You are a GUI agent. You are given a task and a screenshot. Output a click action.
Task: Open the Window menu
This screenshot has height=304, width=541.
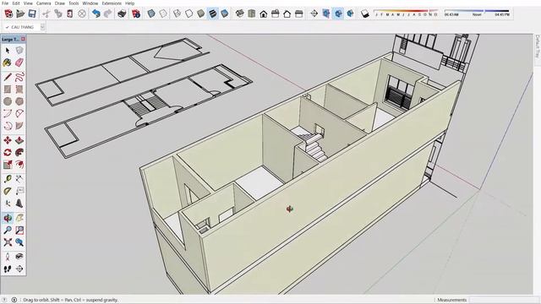90,3
